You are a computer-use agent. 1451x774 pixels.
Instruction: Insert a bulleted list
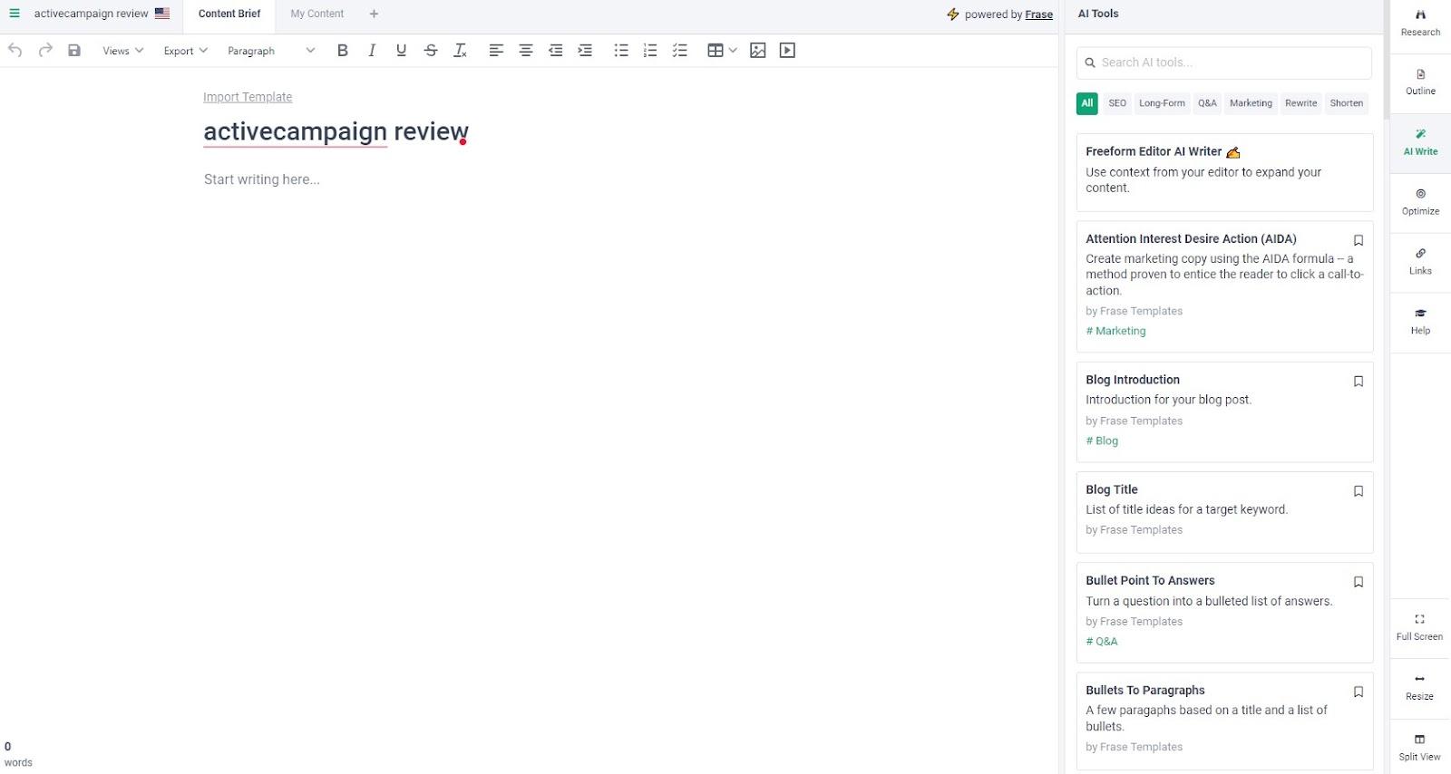click(x=621, y=51)
